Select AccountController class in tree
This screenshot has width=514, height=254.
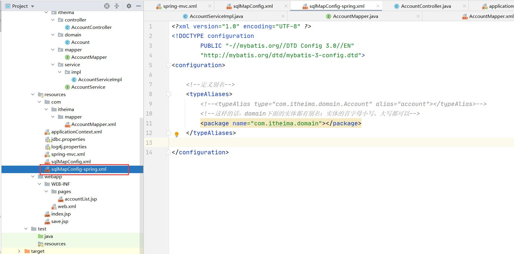(91, 27)
